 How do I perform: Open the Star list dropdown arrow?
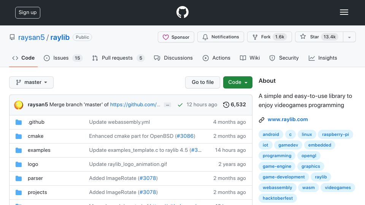[349, 37]
